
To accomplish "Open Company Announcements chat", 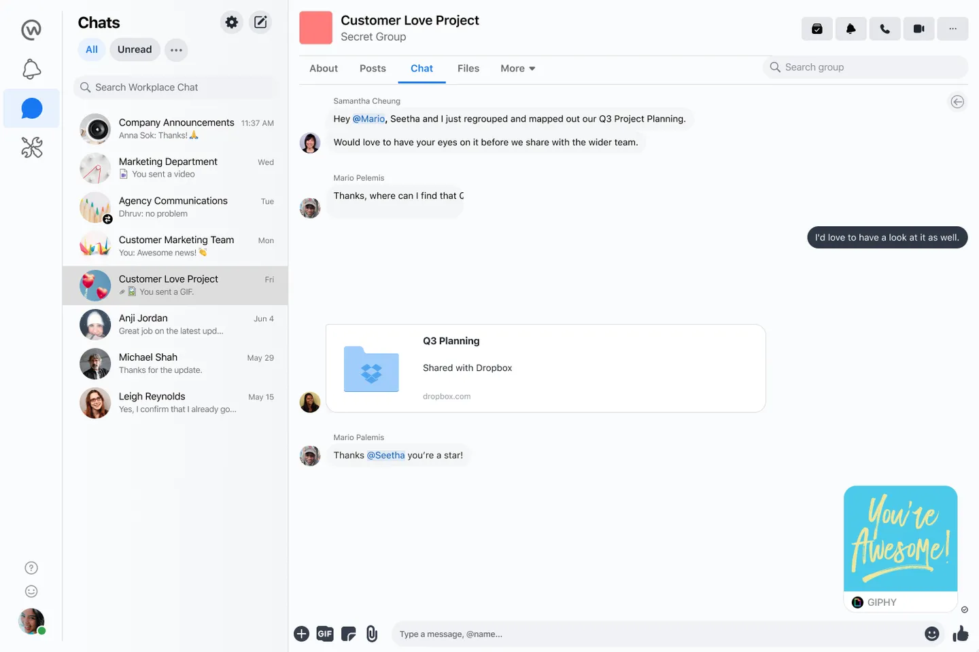I will pyautogui.click(x=175, y=129).
